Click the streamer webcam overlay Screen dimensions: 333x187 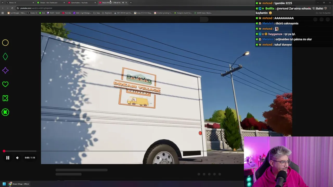(288, 162)
